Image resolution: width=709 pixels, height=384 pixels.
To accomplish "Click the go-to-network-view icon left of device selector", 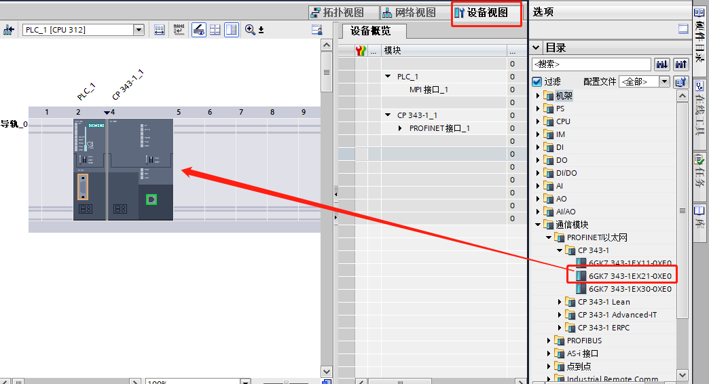I will click(9, 30).
